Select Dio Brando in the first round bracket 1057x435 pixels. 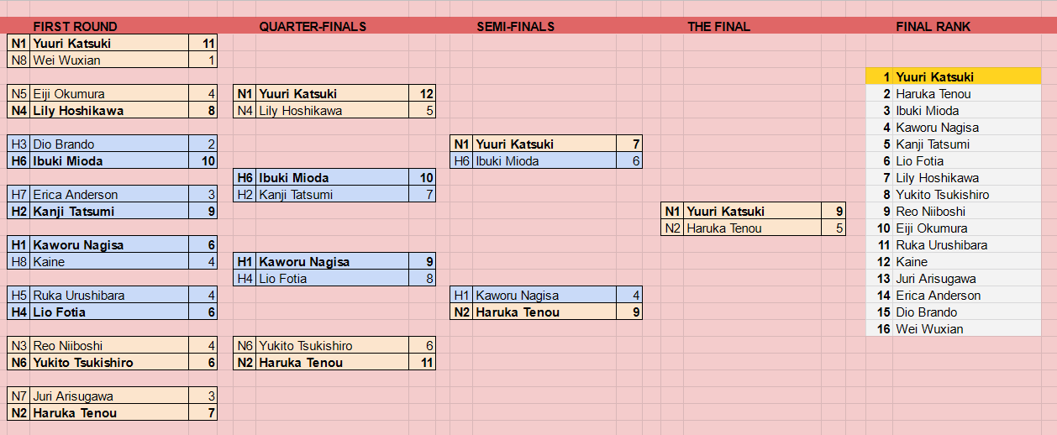[109, 144]
